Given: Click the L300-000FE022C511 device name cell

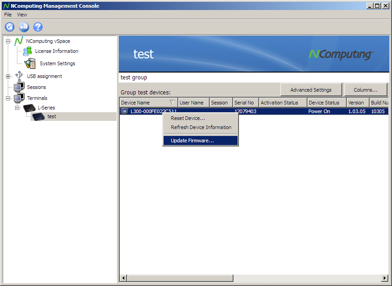Looking at the screenshot, I should [154, 111].
